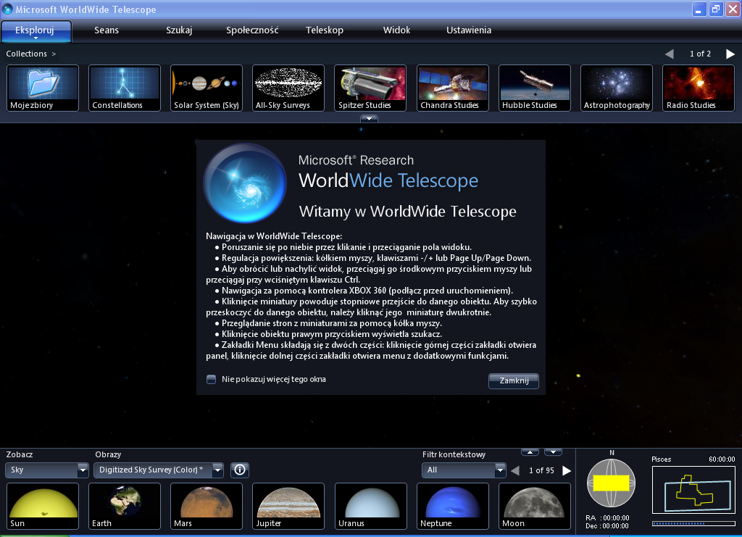Screen dimensions: 742x537
Task: Open the Radio Studies collection
Action: 698,86
